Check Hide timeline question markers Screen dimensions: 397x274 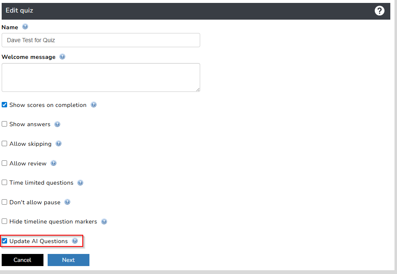coord(4,221)
